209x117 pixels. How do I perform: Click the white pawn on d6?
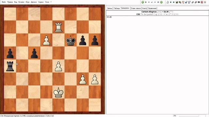click(46, 40)
